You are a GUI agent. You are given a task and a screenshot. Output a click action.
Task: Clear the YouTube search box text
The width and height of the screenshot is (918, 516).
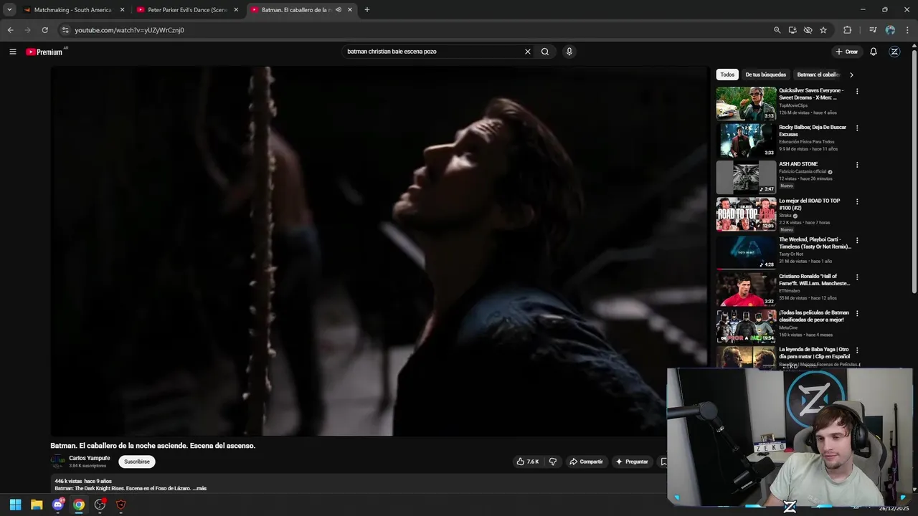528,52
